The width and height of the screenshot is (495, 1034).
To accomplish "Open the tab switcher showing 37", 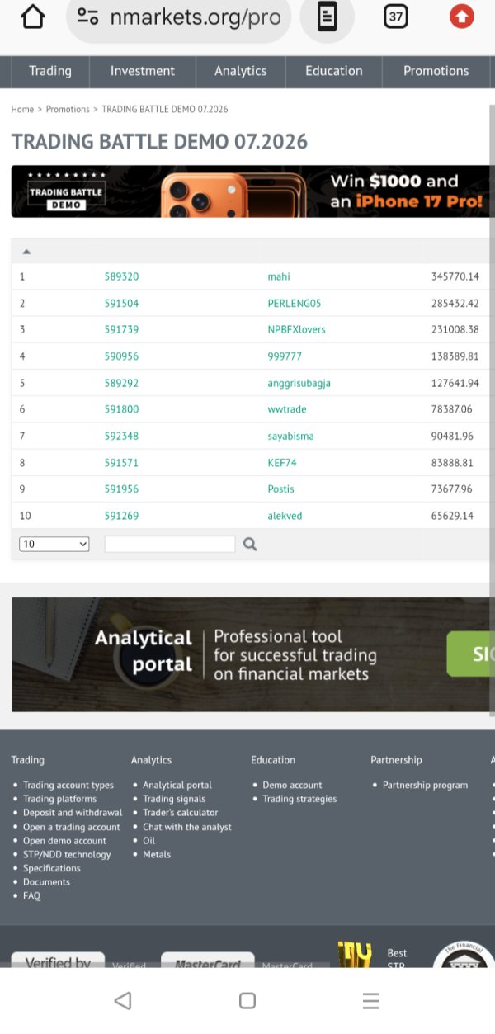I will [396, 17].
